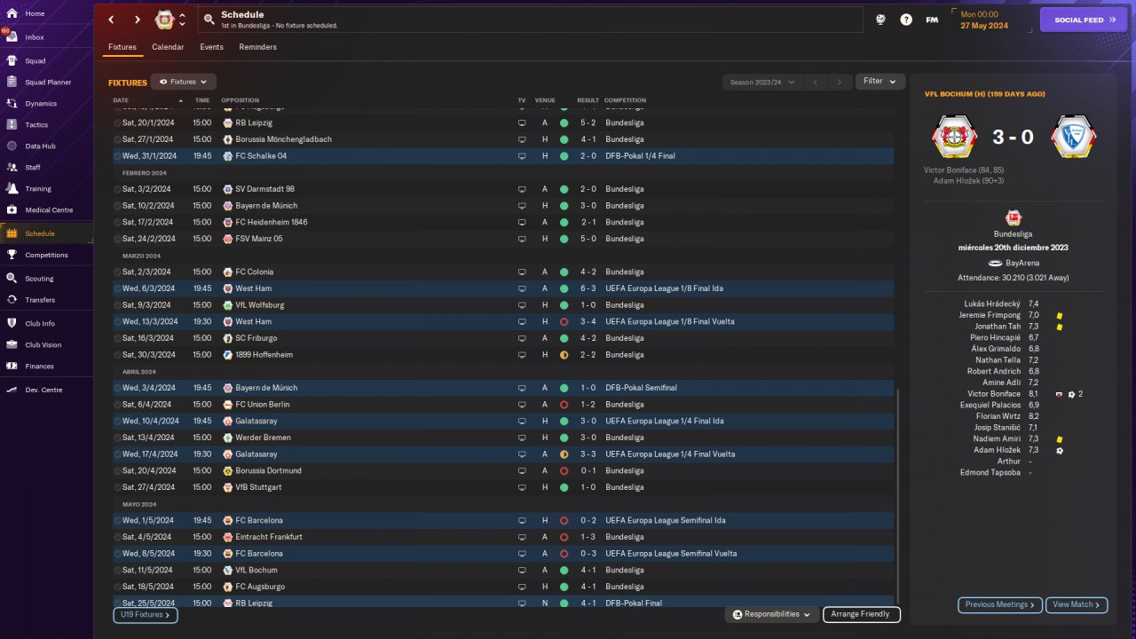Click Victor Boniface in lineup list
This screenshot has height=639, width=1136.
[x=994, y=393]
